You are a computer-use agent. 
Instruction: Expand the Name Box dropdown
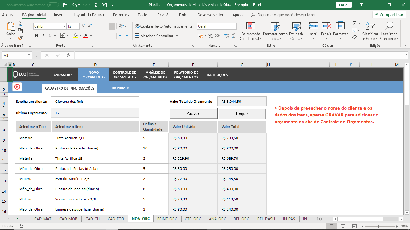click(29, 55)
